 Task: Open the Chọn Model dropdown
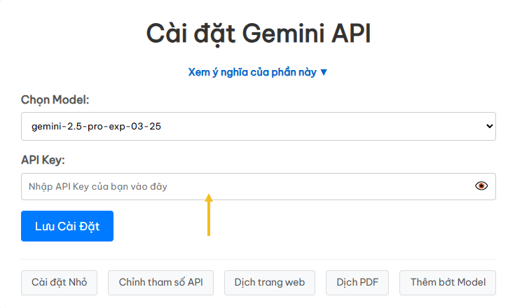258,127
